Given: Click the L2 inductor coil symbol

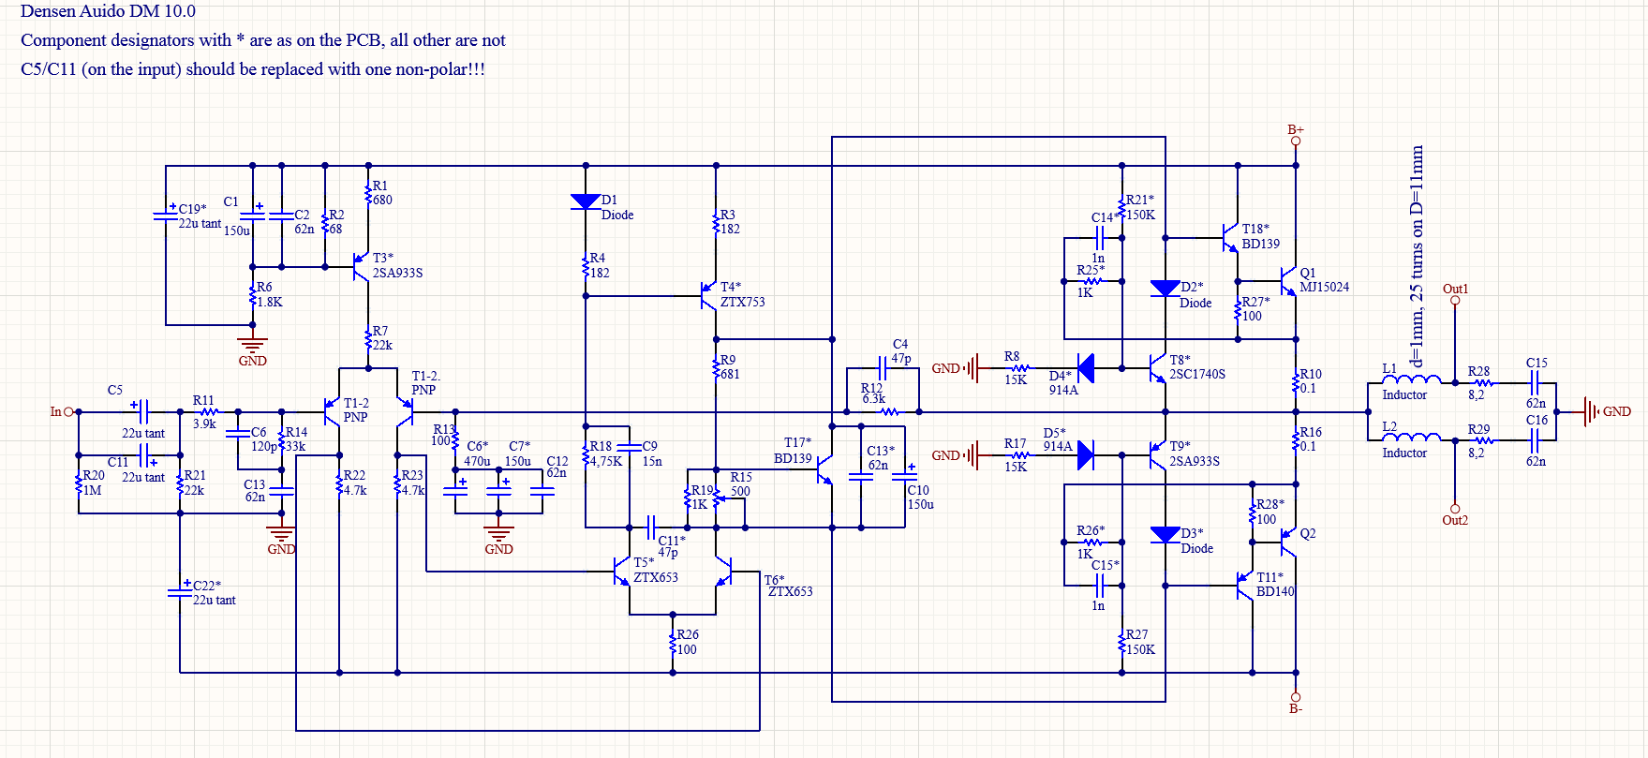Looking at the screenshot, I should point(1411,438).
